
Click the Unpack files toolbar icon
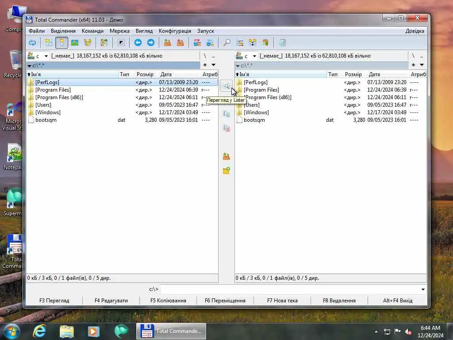180,43
